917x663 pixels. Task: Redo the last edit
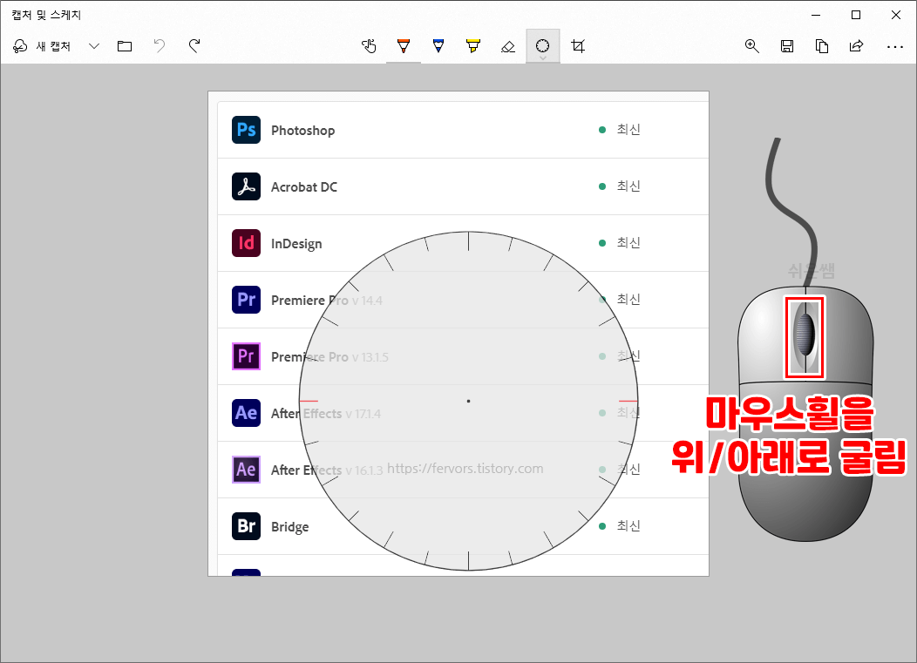tap(194, 46)
